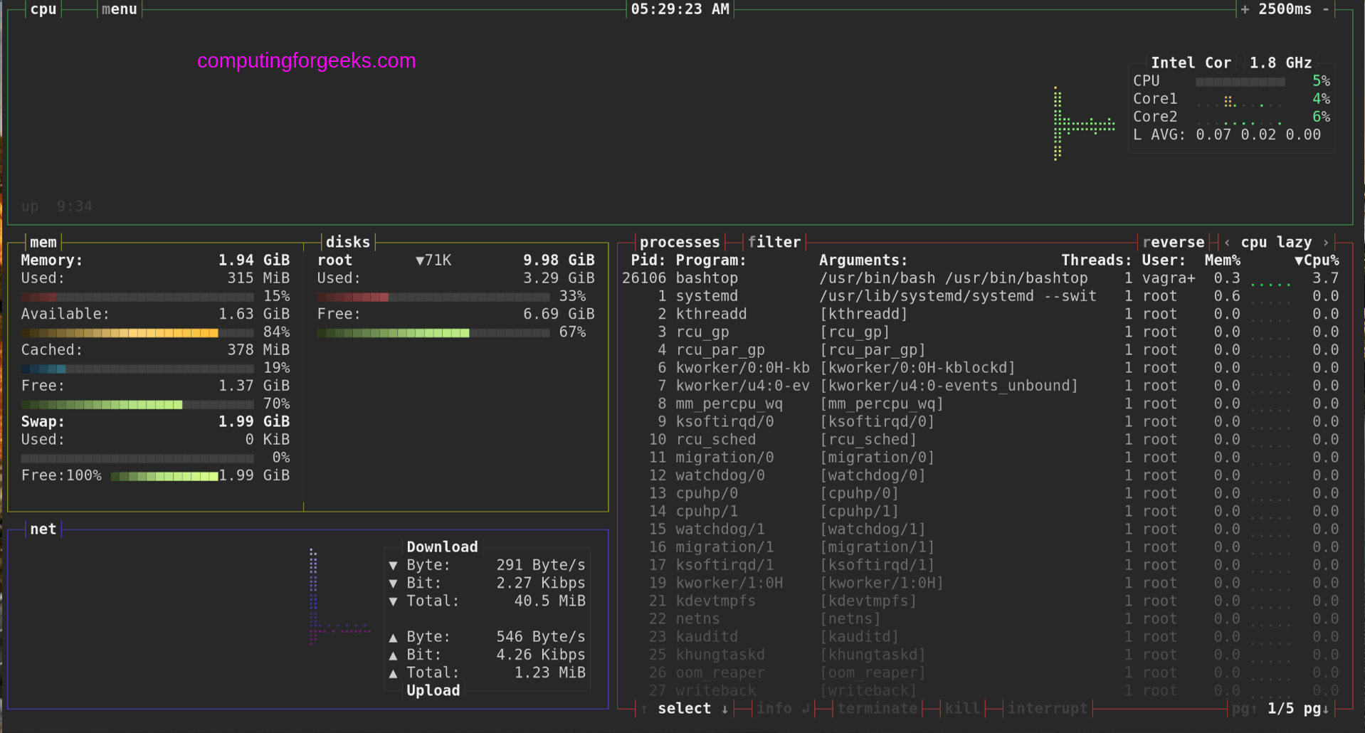Click kill at the bottom bar
This screenshot has height=733, width=1365.
[x=962, y=708]
